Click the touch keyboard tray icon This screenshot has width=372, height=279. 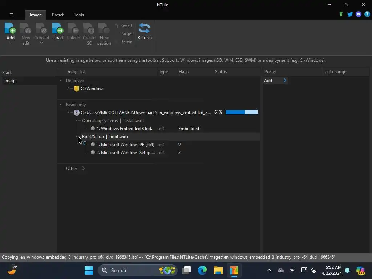(292, 270)
